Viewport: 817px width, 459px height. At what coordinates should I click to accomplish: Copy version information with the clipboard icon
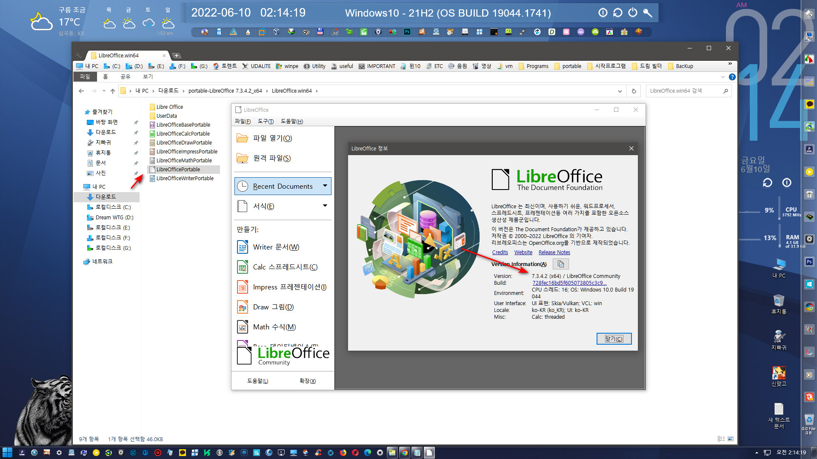[x=560, y=264]
